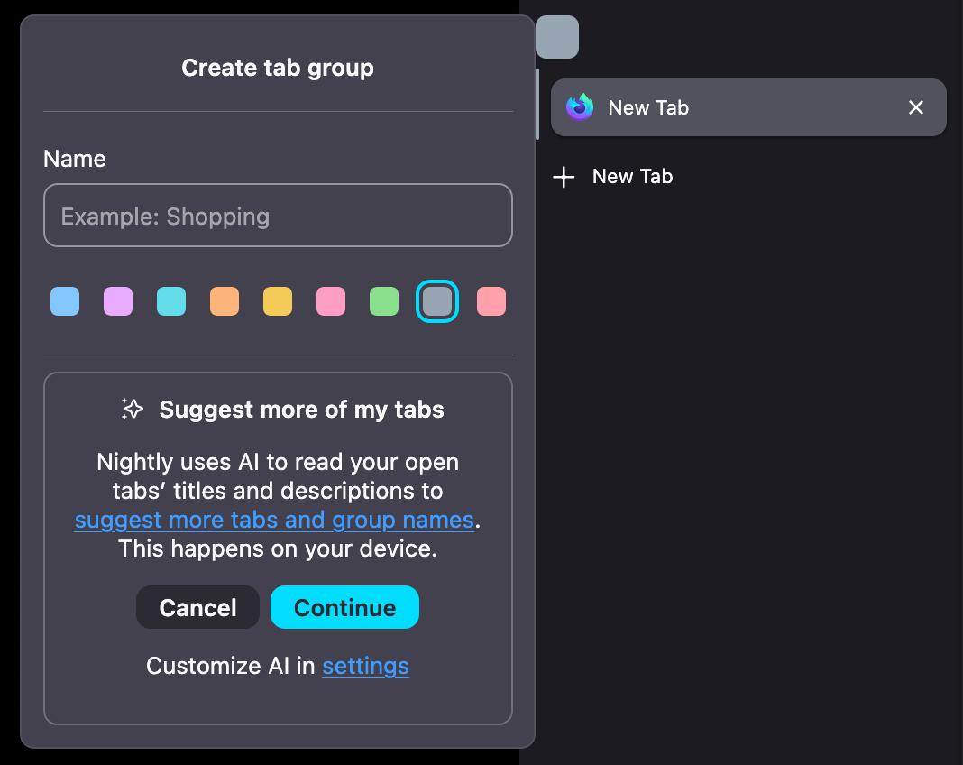This screenshot has width=963, height=765.
Task: Choose the red color swatch
Action: tap(491, 301)
